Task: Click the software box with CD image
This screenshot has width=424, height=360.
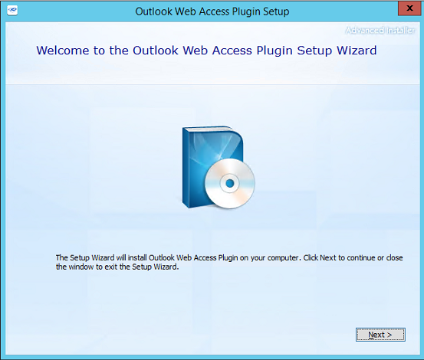Action: click(219, 168)
